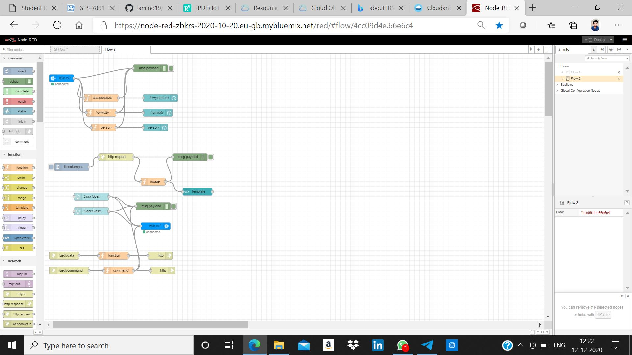Open the Deploy options dropdown arrow
Image resolution: width=632 pixels, height=355 pixels.
coord(611,40)
